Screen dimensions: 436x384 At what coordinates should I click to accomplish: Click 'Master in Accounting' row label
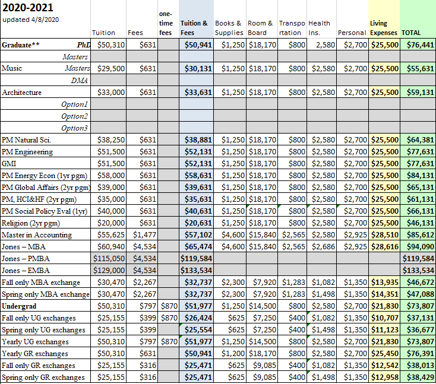point(37,235)
